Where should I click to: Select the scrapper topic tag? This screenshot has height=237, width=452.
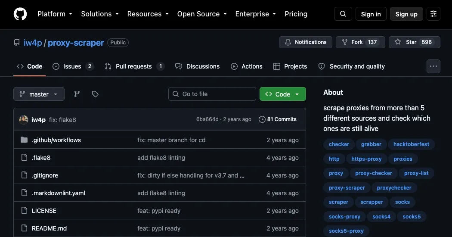tap(372, 202)
